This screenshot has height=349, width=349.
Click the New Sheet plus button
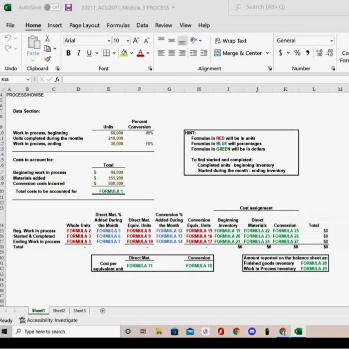point(103,311)
